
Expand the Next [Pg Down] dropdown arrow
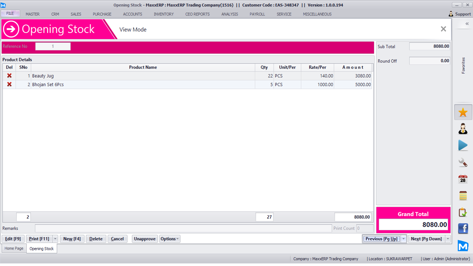[x=448, y=239]
